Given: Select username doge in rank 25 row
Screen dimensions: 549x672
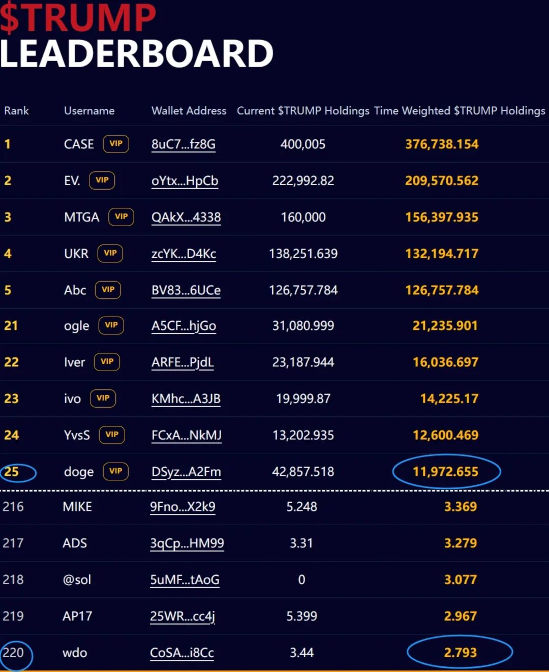Looking at the screenshot, I should tap(79, 472).
